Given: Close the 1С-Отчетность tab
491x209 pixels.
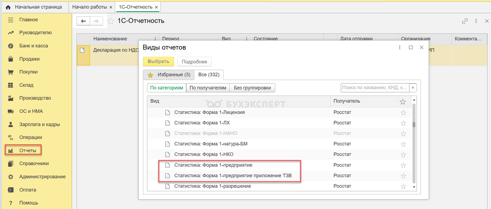Looking at the screenshot, I should coord(156,7).
